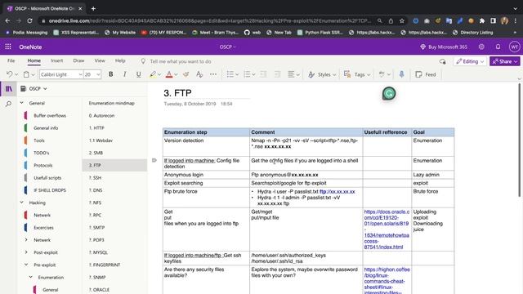
Task: Toggle the notebook navigation pane icon
Action: point(9,89)
